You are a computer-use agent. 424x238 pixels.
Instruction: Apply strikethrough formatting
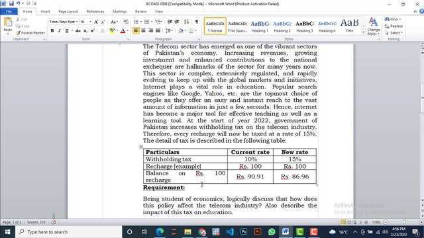78,31
